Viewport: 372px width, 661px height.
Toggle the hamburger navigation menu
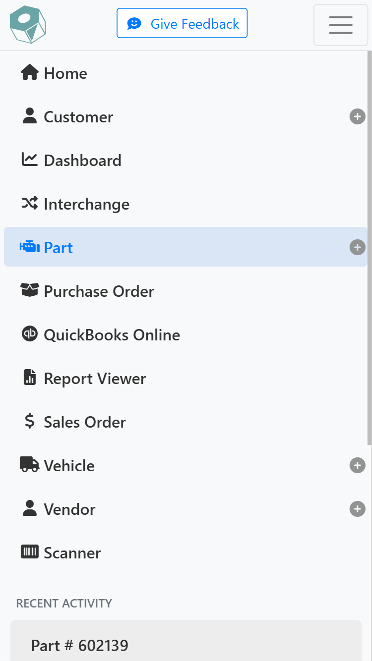pyautogui.click(x=341, y=25)
